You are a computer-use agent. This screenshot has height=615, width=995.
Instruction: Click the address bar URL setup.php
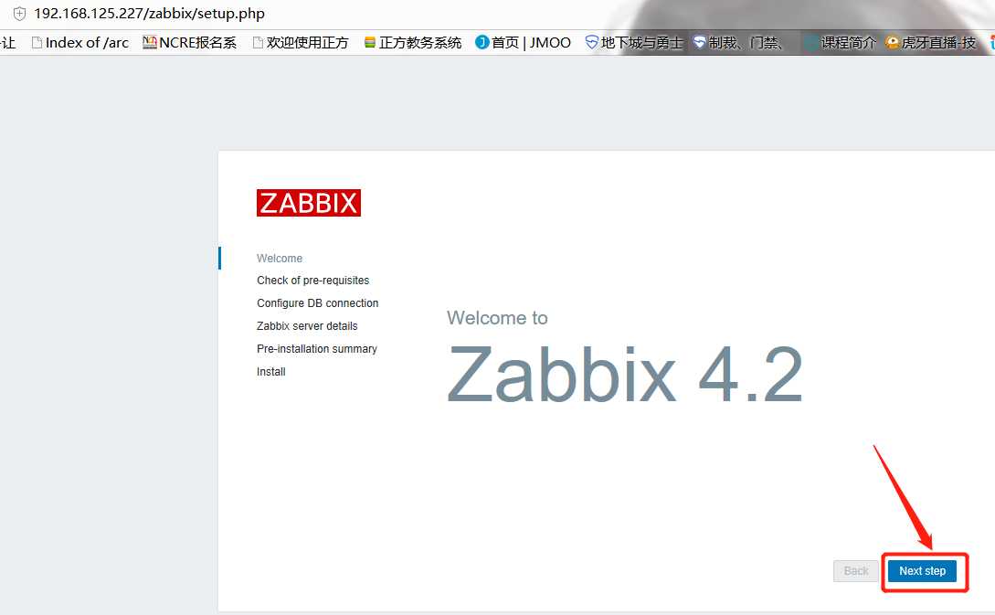149,14
